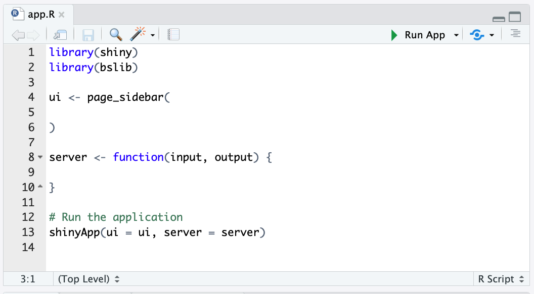
Task: Run App with green play button
Action: 394,35
